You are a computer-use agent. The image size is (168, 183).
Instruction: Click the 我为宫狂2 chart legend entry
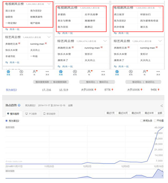coord(12,121)
